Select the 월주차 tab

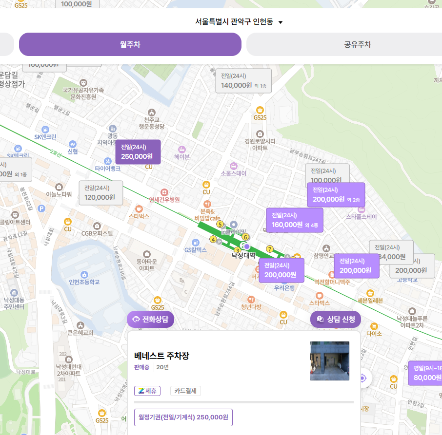pos(130,44)
